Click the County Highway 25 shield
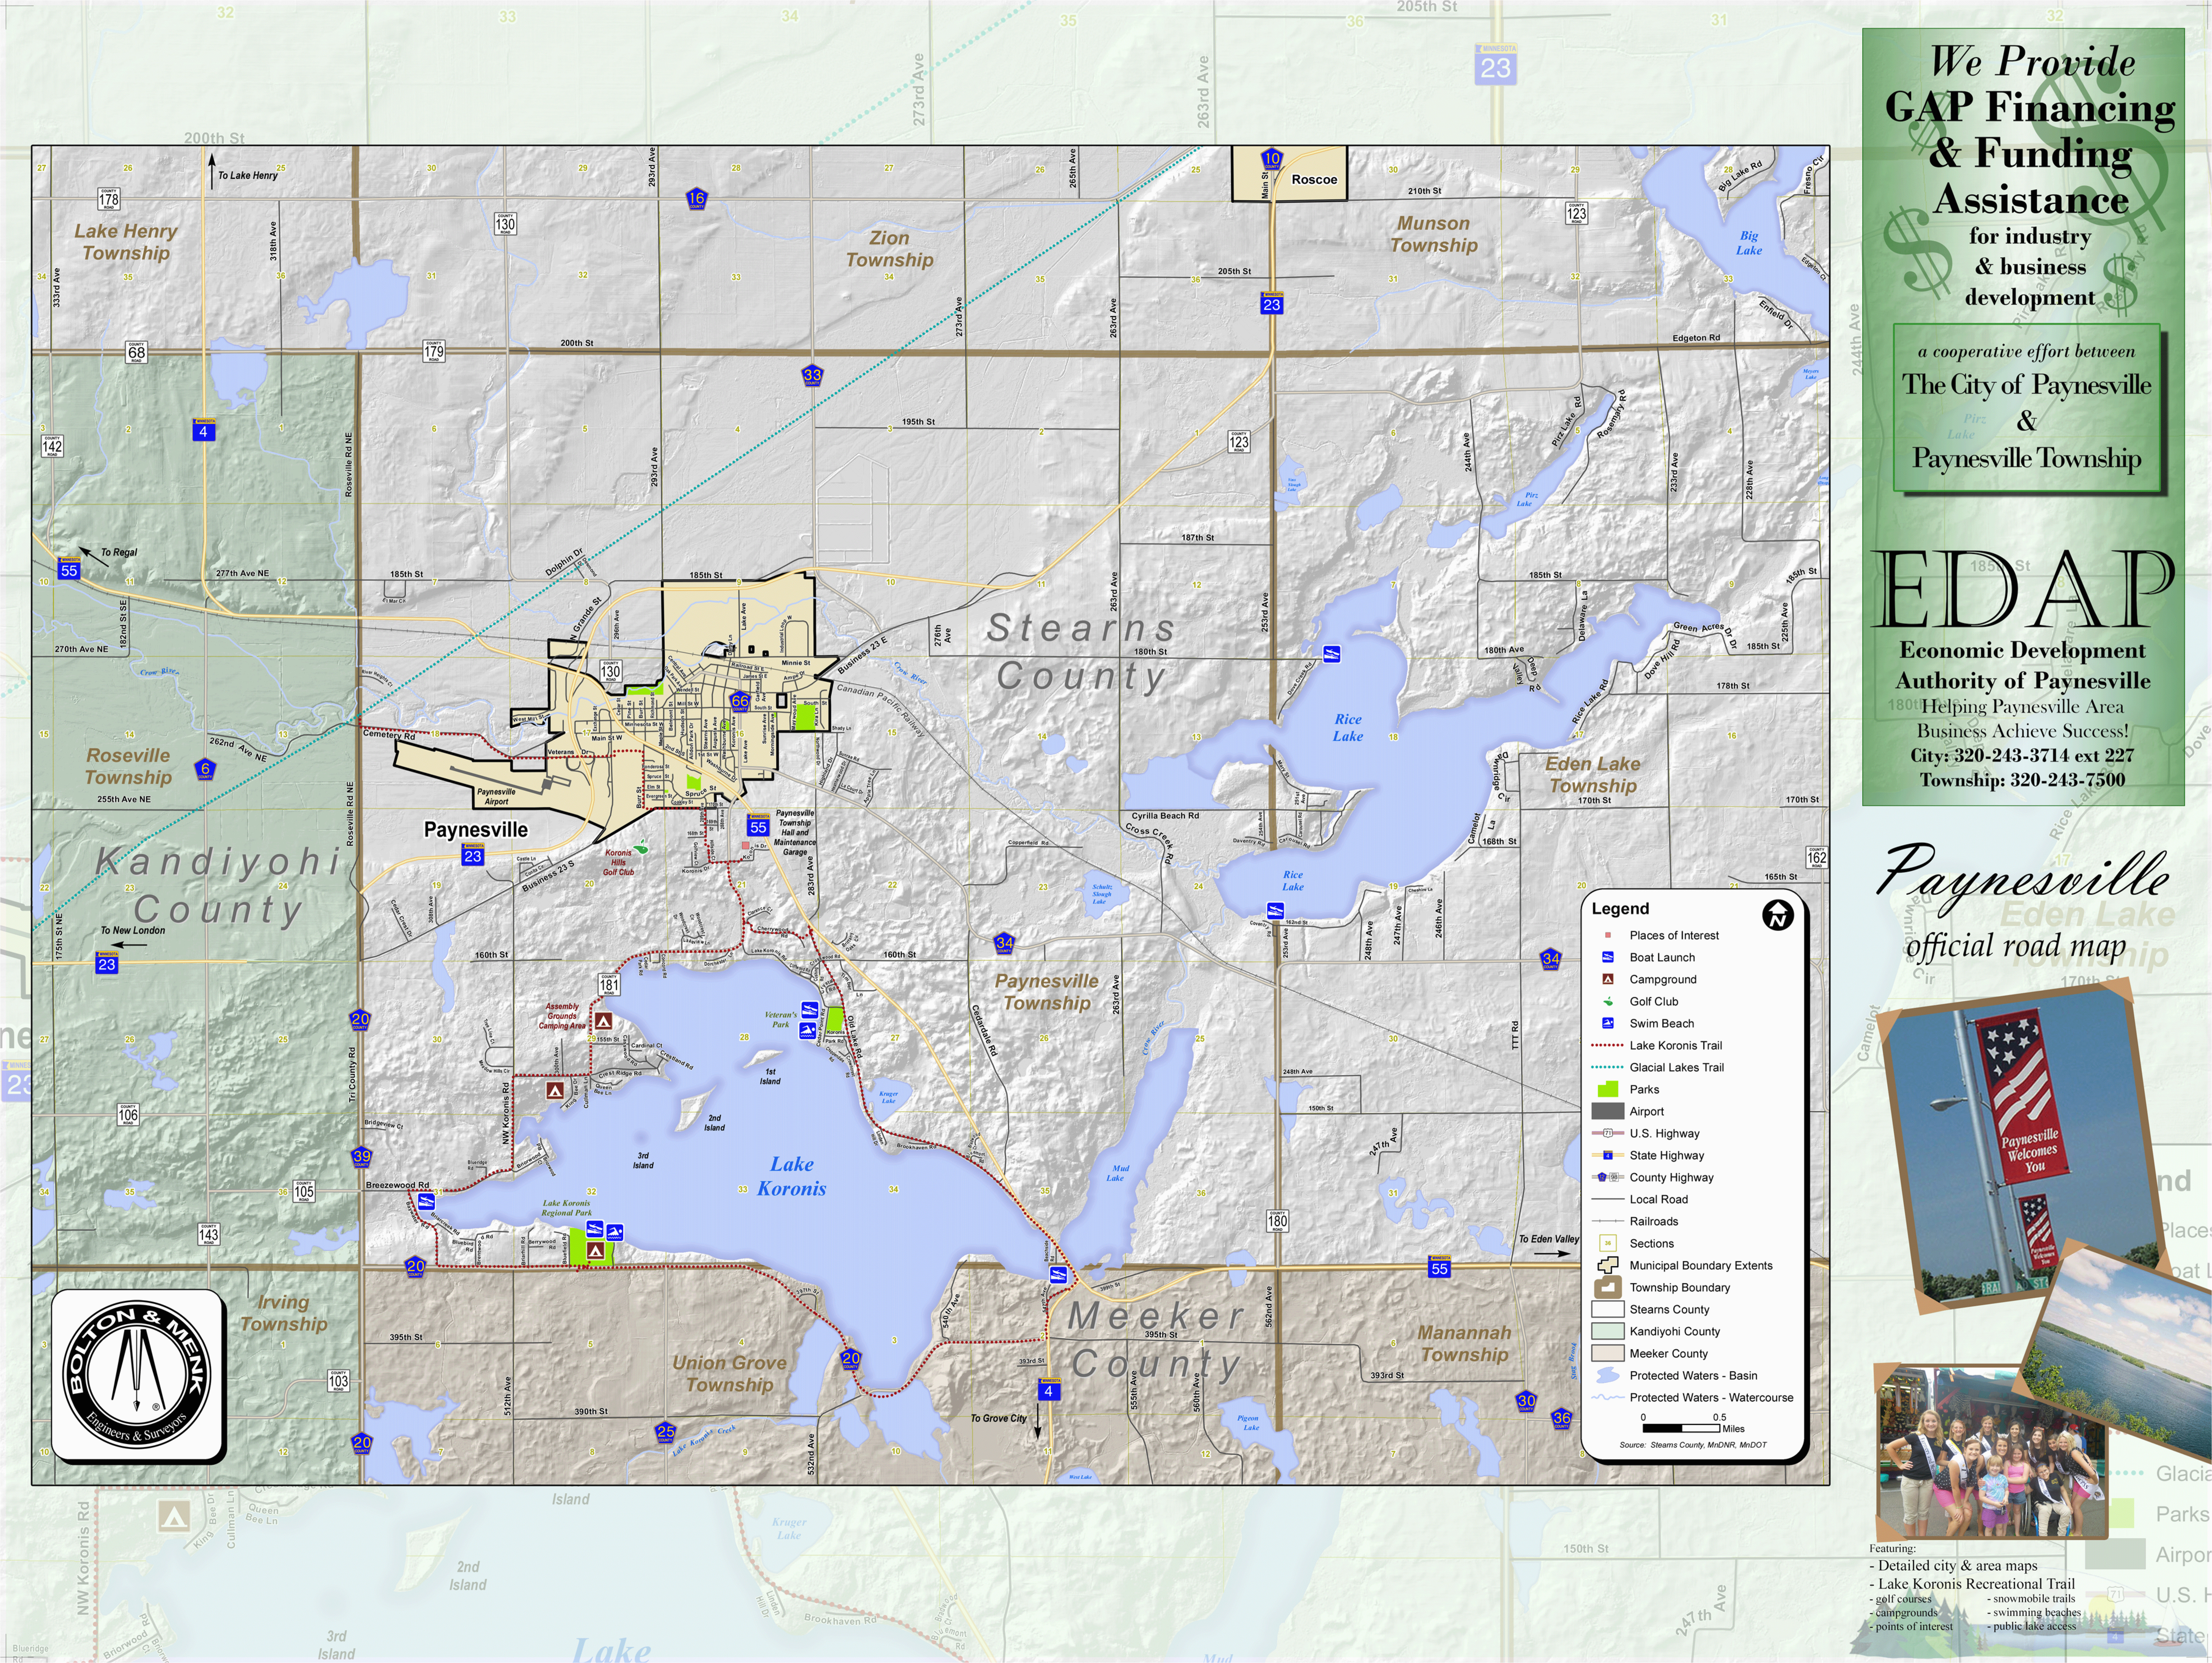 pyautogui.click(x=665, y=1432)
